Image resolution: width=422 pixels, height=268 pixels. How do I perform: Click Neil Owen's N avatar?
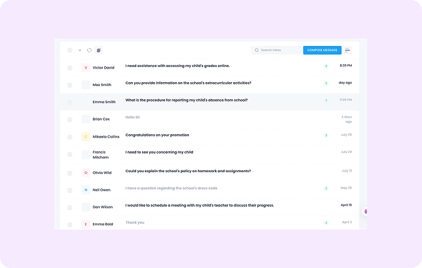(x=86, y=190)
